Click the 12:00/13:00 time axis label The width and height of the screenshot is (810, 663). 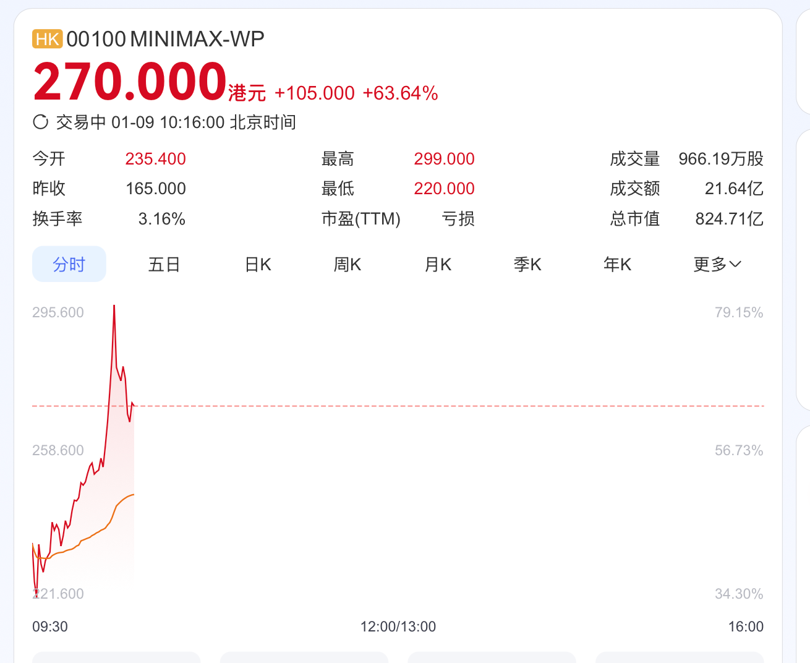398,627
